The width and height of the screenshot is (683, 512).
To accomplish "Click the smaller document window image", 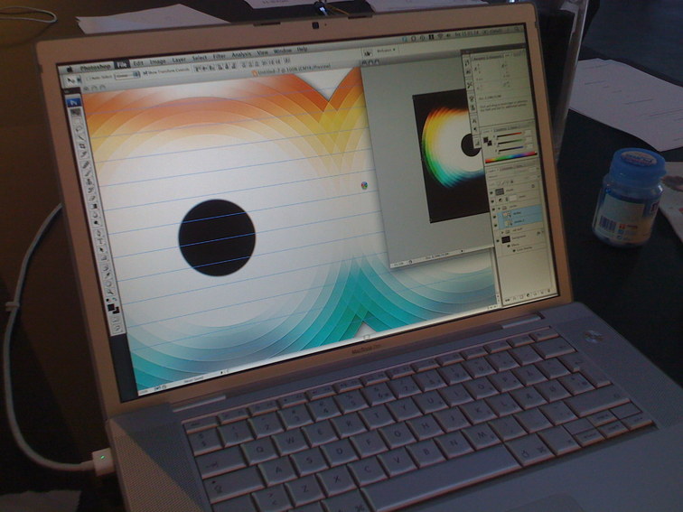I will pyautogui.click(x=450, y=156).
